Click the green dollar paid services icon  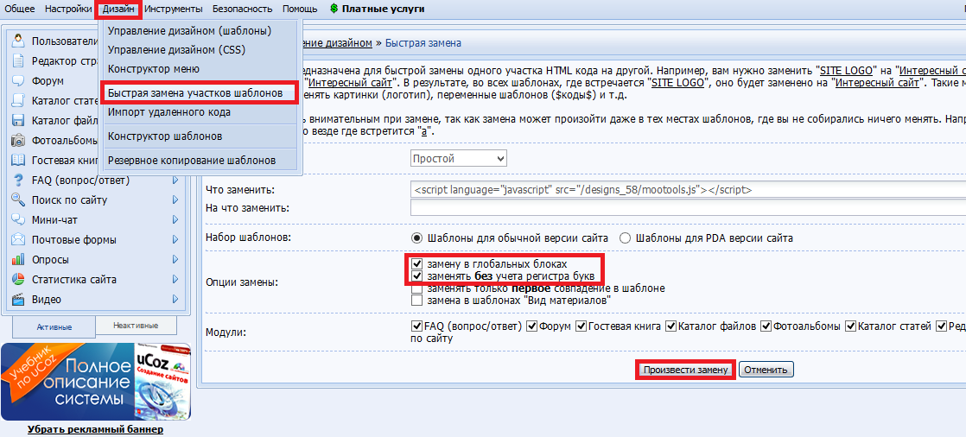(334, 9)
